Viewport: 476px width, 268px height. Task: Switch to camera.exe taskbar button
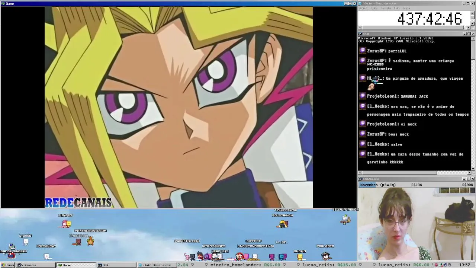coord(36,265)
